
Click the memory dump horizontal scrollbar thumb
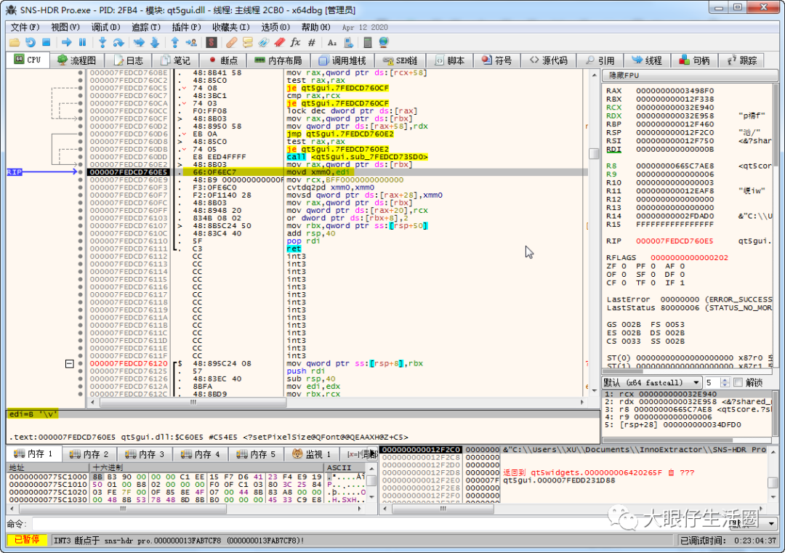coord(123,509)
